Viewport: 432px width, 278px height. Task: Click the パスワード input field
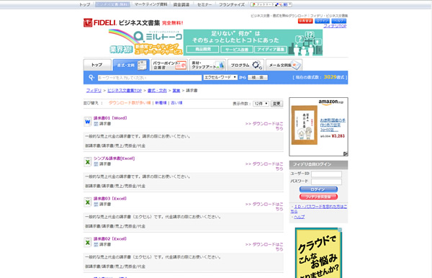click(x=326, y=181)
